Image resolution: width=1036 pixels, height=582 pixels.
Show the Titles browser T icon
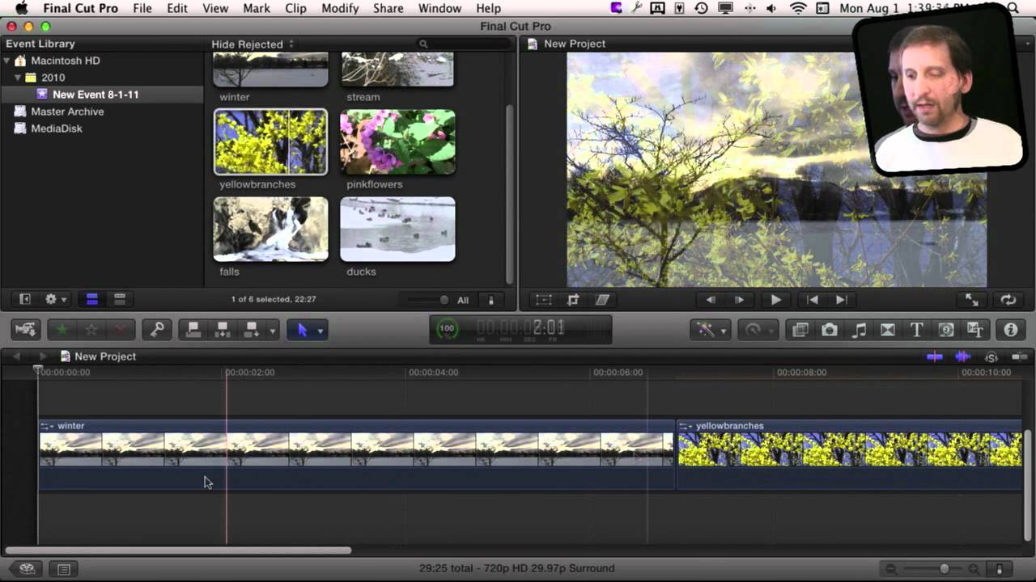(917, 330)
